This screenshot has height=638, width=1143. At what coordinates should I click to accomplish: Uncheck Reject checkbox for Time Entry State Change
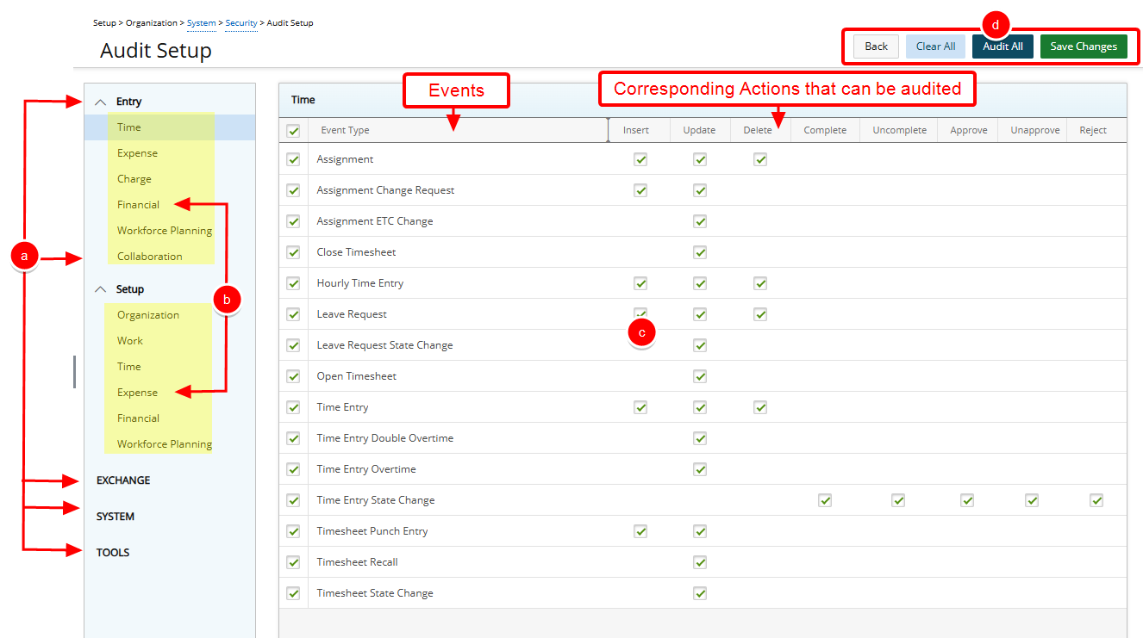[1096, 500]
